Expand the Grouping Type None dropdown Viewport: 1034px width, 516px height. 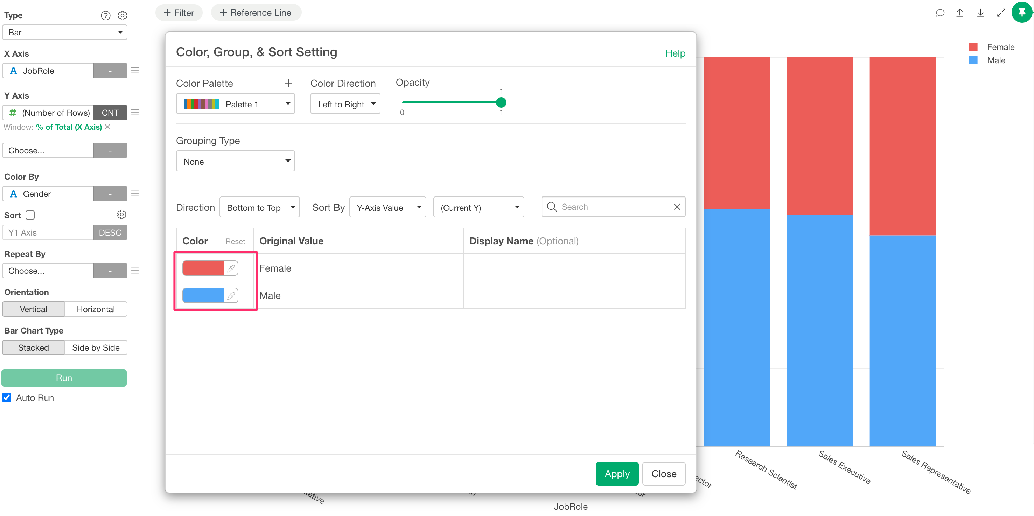click(x=235, y=161)
